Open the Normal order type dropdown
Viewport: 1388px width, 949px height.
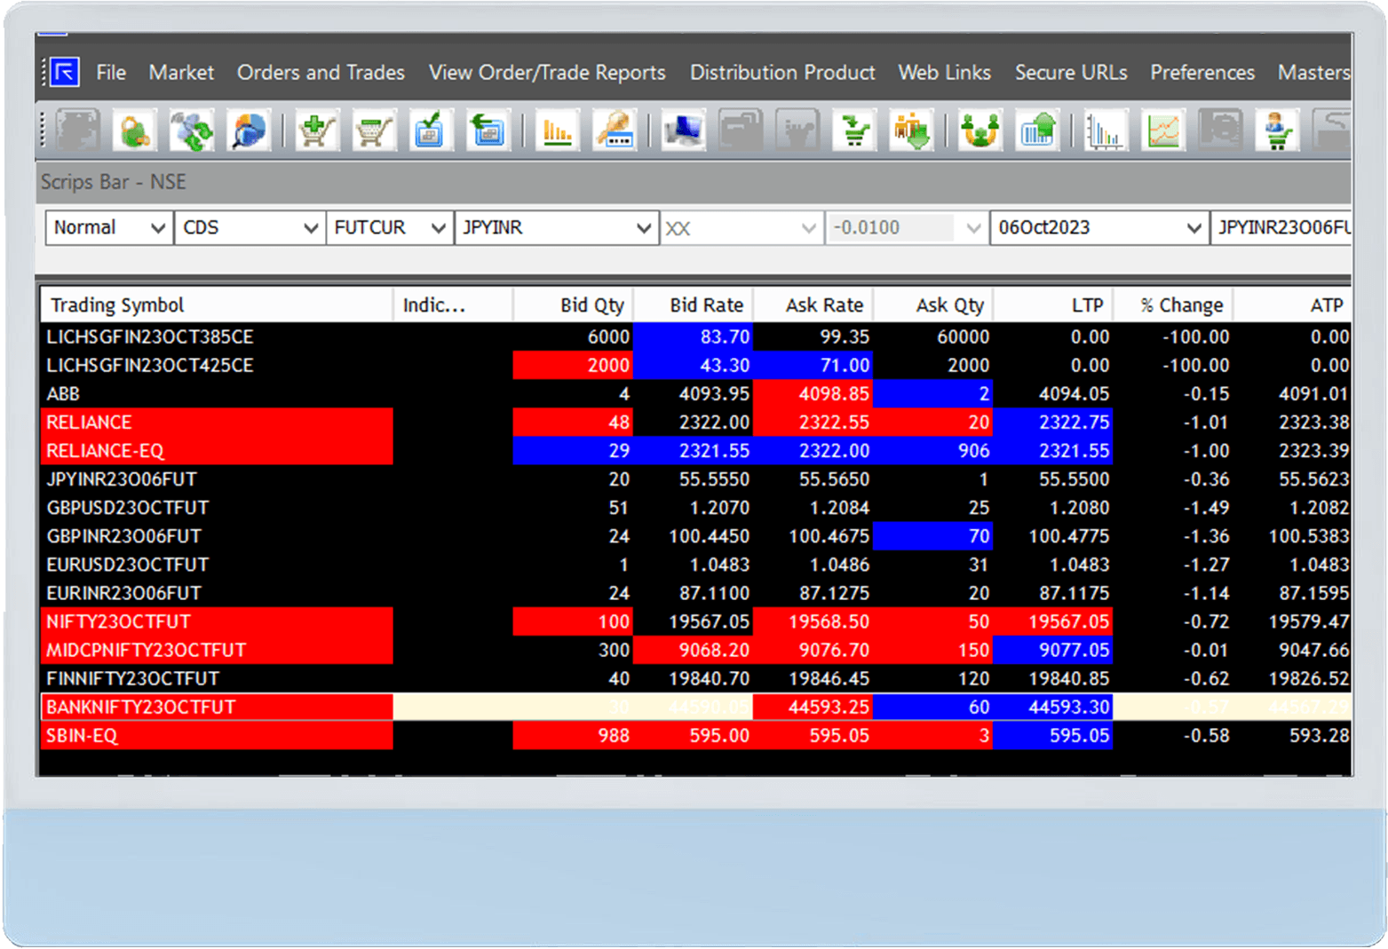(107, 227)
